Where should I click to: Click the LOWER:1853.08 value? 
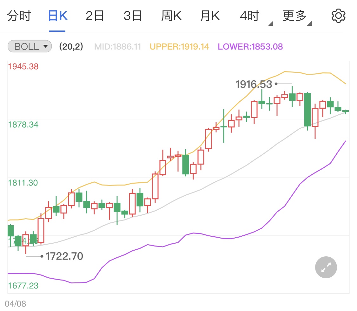(x=250, y=47)
